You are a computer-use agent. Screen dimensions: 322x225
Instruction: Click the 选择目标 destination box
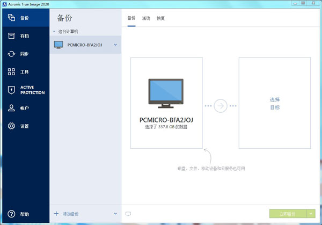click(274, 103)
